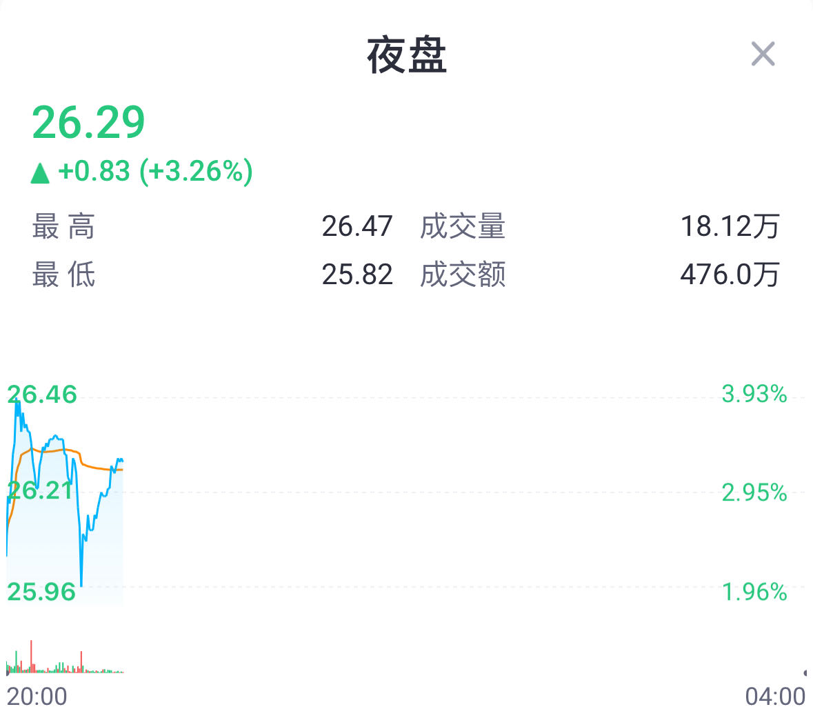
Task: Click the 25.96 price axis label
Action: click(x=41, y=592)
